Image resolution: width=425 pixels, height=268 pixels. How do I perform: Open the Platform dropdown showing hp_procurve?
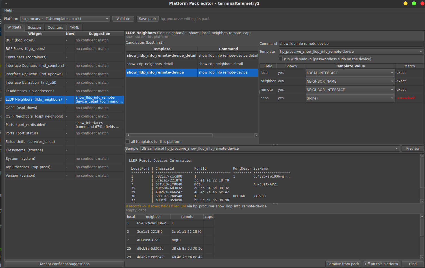tap(65, 19)
